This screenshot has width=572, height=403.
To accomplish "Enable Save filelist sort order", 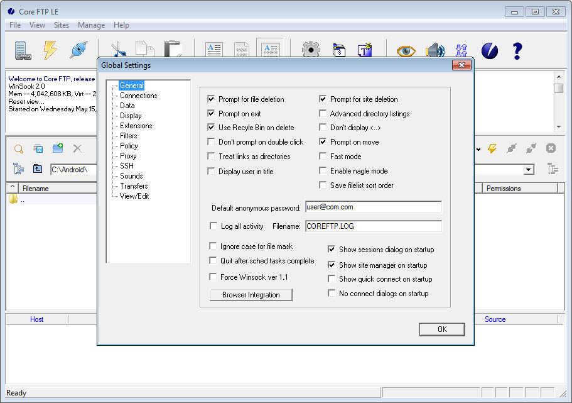I will (323, 185).
